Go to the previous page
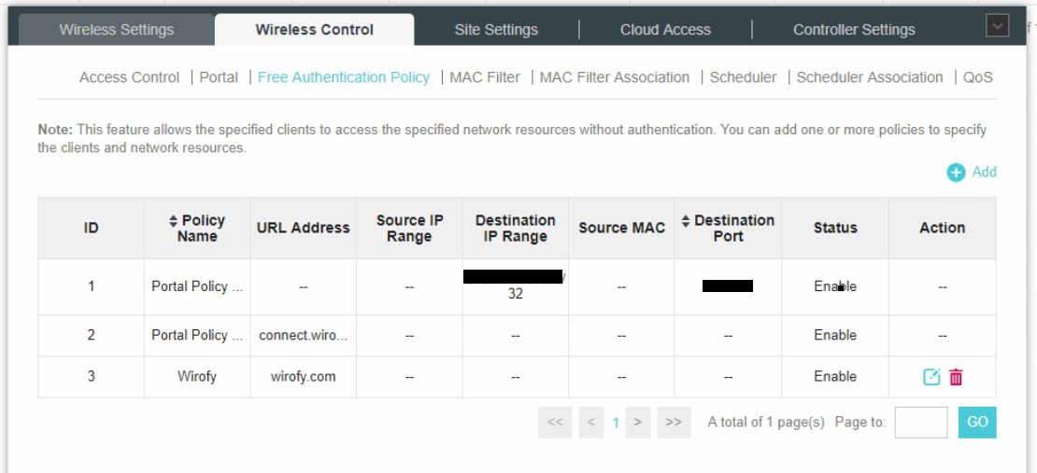The image size is (1037, 473). pos(590,423)
